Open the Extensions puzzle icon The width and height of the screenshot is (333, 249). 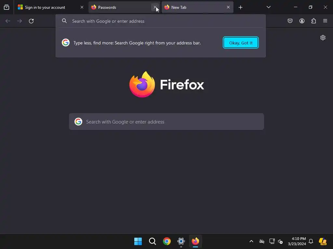[x=313, y=21]
